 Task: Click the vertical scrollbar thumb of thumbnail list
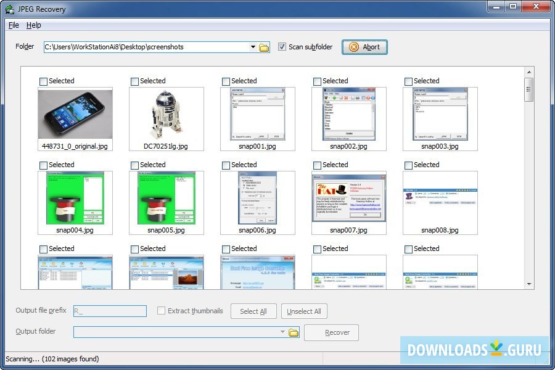[x=529, y=89]
